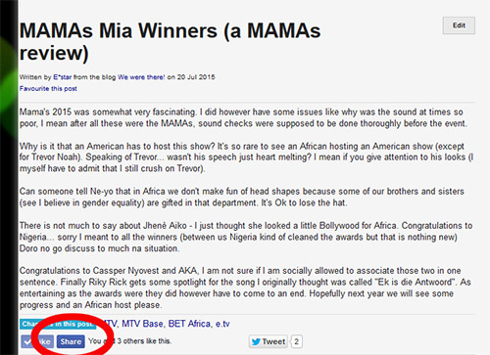
Task: Open the MTV Base channel link
Action: click(x=142, y=324)
